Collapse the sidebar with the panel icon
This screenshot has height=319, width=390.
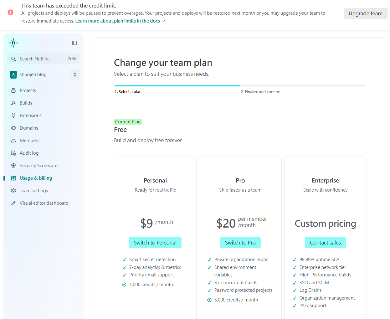(x=74, y=43)
